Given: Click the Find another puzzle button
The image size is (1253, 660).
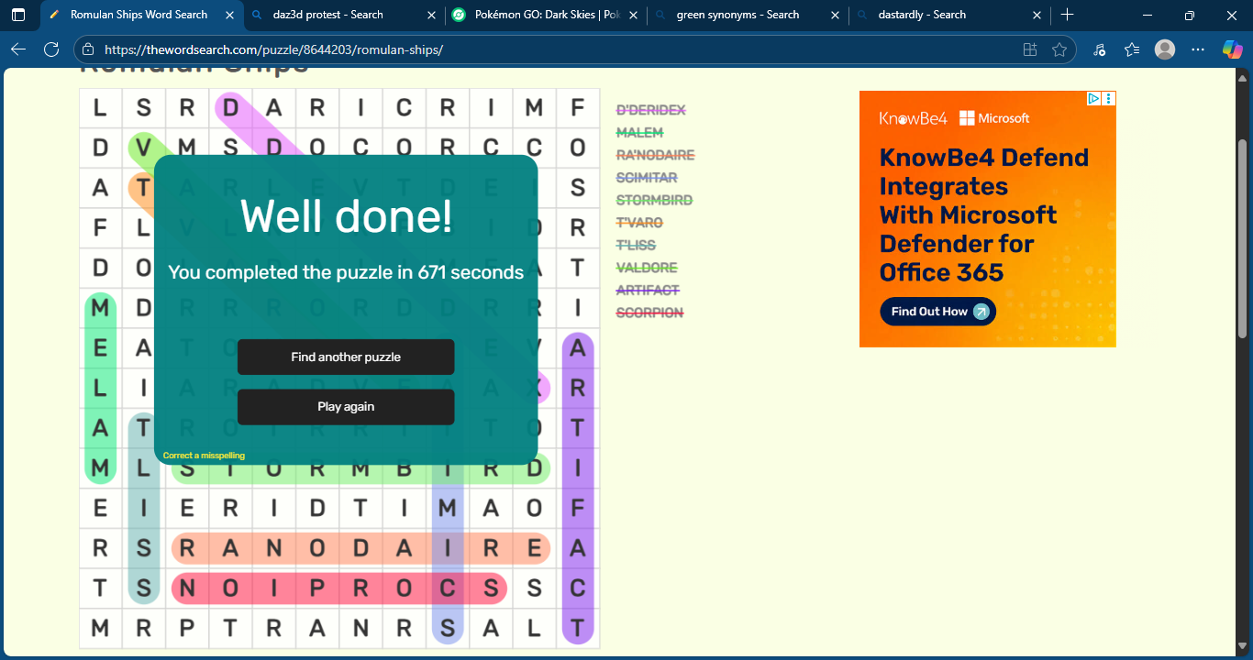Looking at the screenshot, I should [346, 357].
